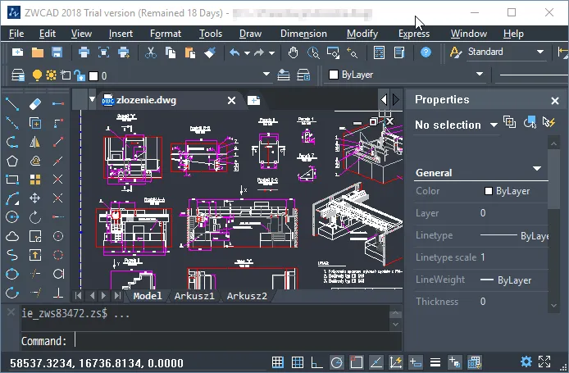Cut selection with scissors icon
Viewport: 569px width, 373px height.
(151, 52)
